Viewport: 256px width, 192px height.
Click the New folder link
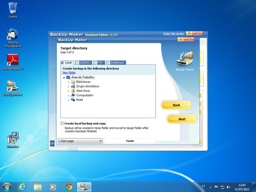point(69,73)
